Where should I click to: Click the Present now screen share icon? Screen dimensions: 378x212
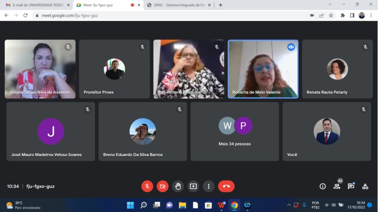click(x=193, y=186)
